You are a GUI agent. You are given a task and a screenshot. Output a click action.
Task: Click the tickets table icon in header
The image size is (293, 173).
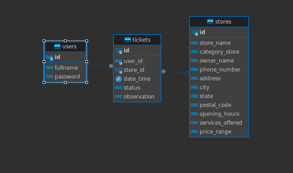[x=128, y=40]
